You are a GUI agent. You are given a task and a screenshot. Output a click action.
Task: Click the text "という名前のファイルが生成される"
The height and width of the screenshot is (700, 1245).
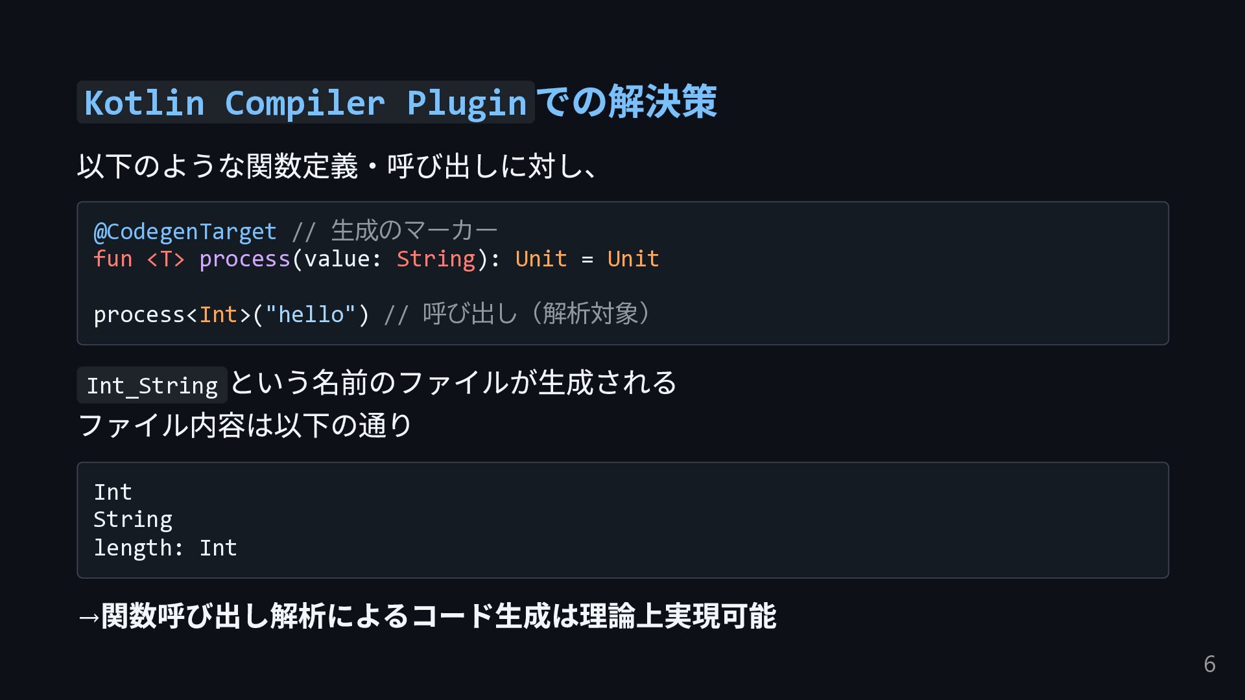[x=453, y=382]
